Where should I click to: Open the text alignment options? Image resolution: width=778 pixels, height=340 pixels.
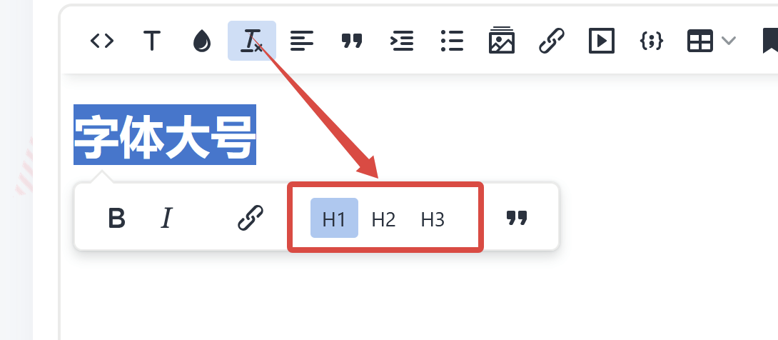point(302,41)
